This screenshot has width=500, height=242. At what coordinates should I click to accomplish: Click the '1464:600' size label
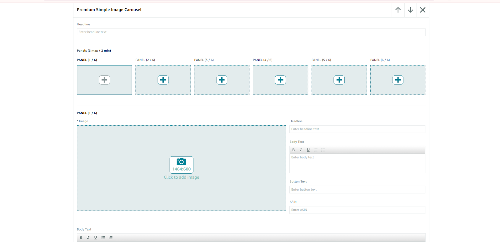(182, 169)
